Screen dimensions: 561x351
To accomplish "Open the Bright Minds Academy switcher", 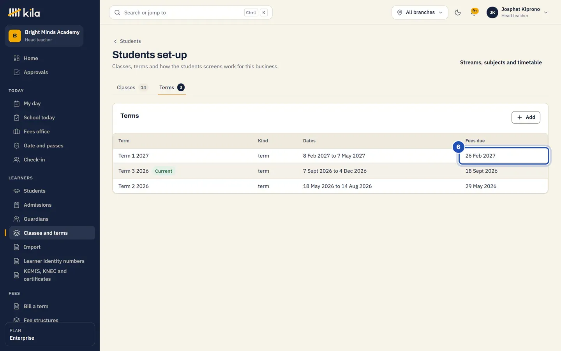I will [44, 36].
